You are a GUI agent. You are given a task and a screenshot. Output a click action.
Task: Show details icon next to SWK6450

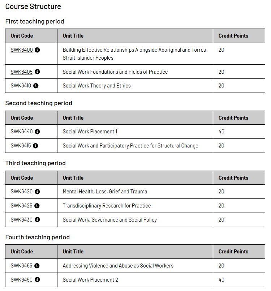37,279
